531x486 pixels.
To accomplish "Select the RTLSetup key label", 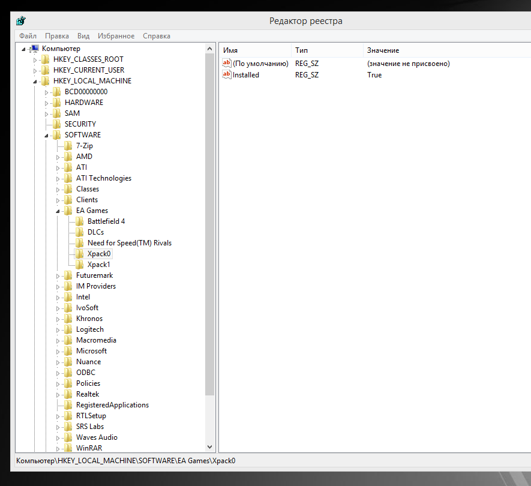I will pyautogui.click(x=91, y=416).
